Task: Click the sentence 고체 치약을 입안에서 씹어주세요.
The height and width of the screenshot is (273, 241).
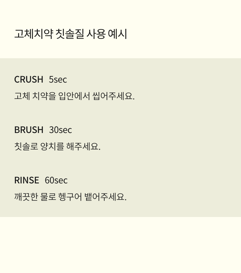Action: coord(75,96)
